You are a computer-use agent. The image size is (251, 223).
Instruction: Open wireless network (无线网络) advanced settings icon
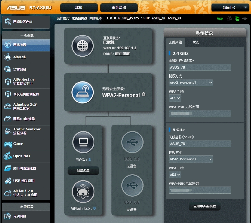8,216
